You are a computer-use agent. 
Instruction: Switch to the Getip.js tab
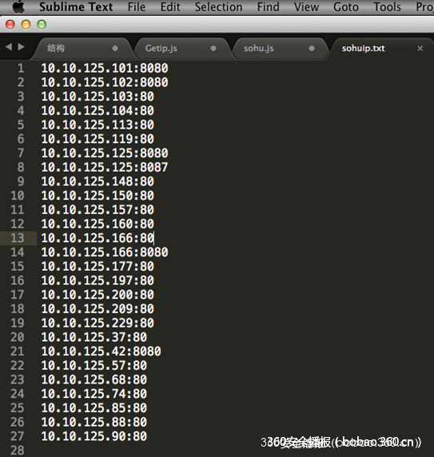pos(161,48)
